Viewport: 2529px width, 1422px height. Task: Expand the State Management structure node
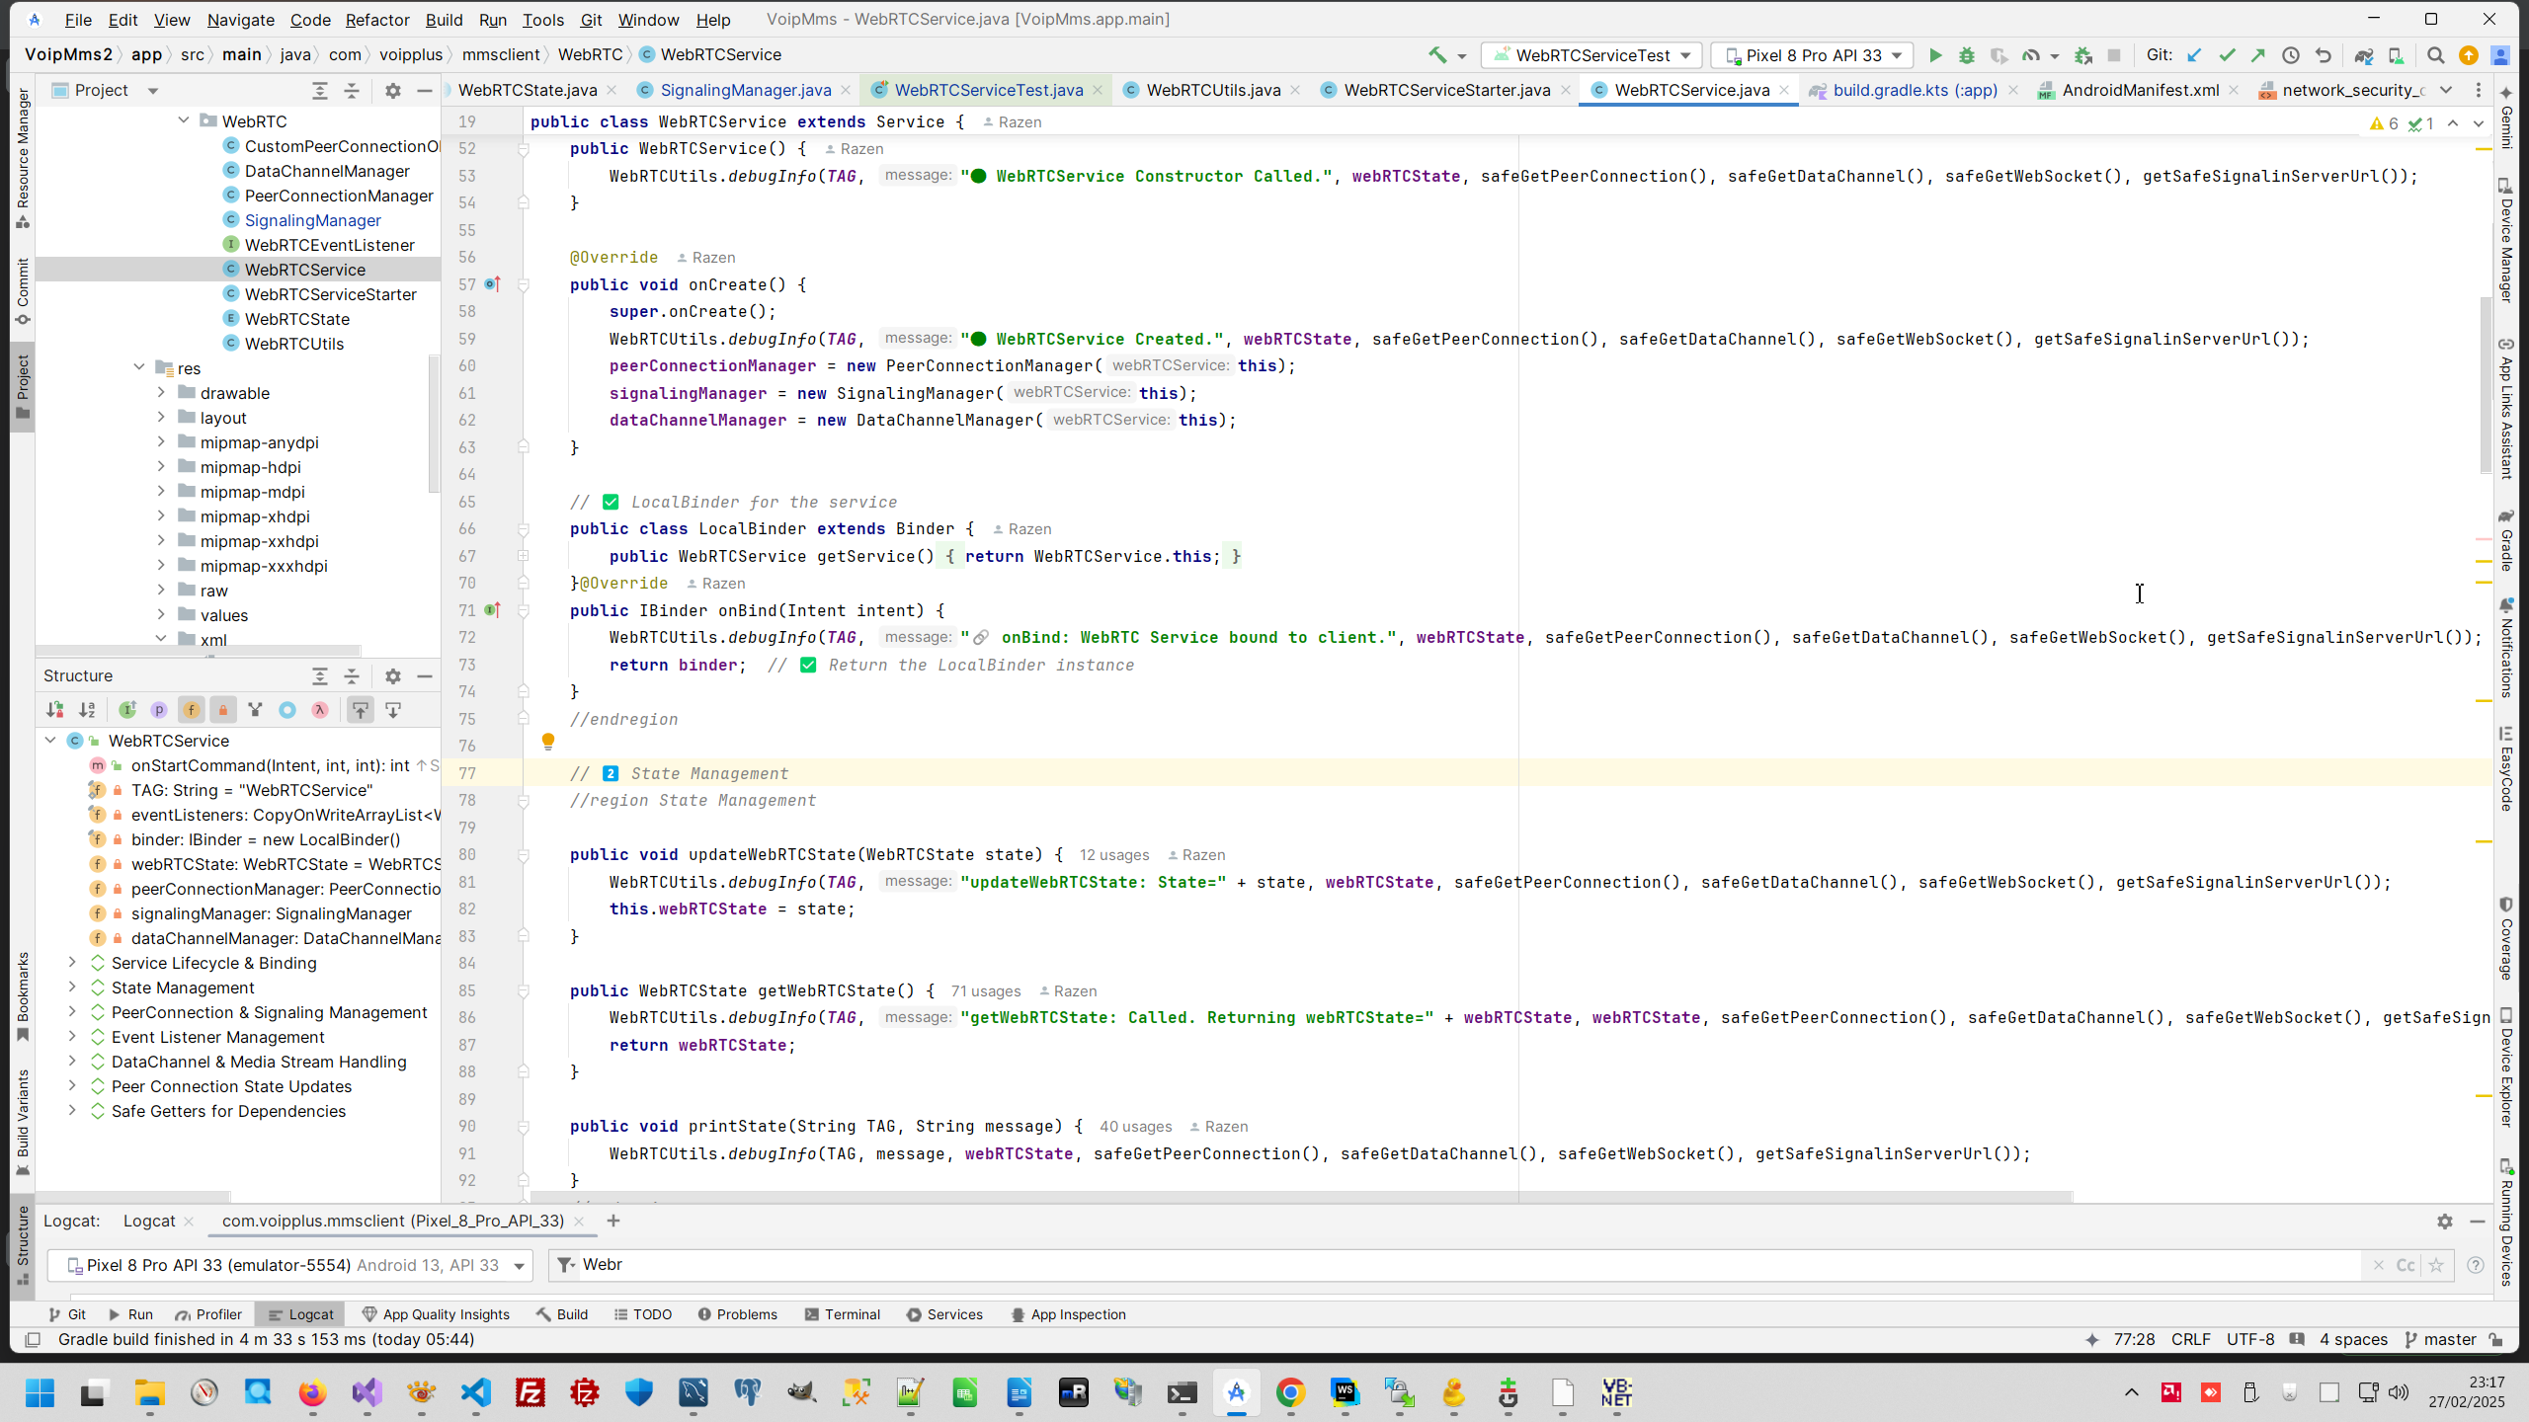pos(72,987)
